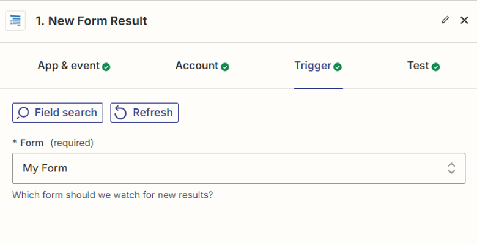Click the green checkmark next to Test
Viewport: 477px width, 245px height.
[x=435, y=67]
